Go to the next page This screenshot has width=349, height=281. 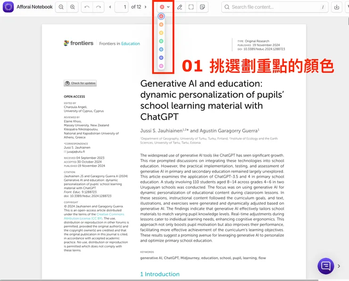click(x=146, y=7)
